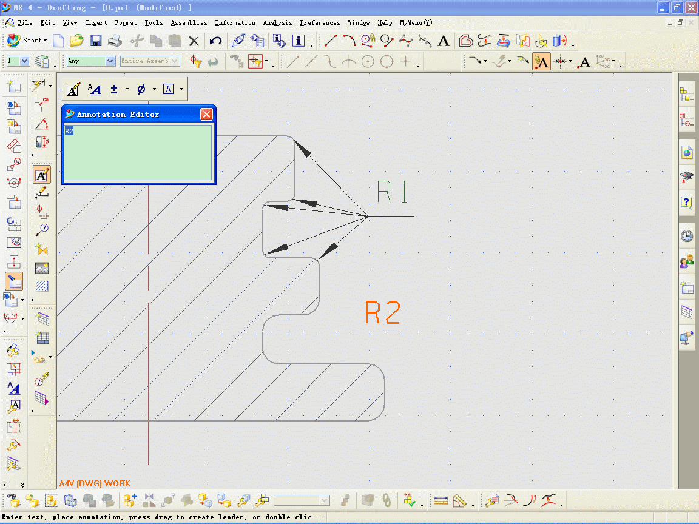The height and width of the screenshot is (524, 699).
Task: Click the Open folder icon
Action: click(x=76, y=41)
